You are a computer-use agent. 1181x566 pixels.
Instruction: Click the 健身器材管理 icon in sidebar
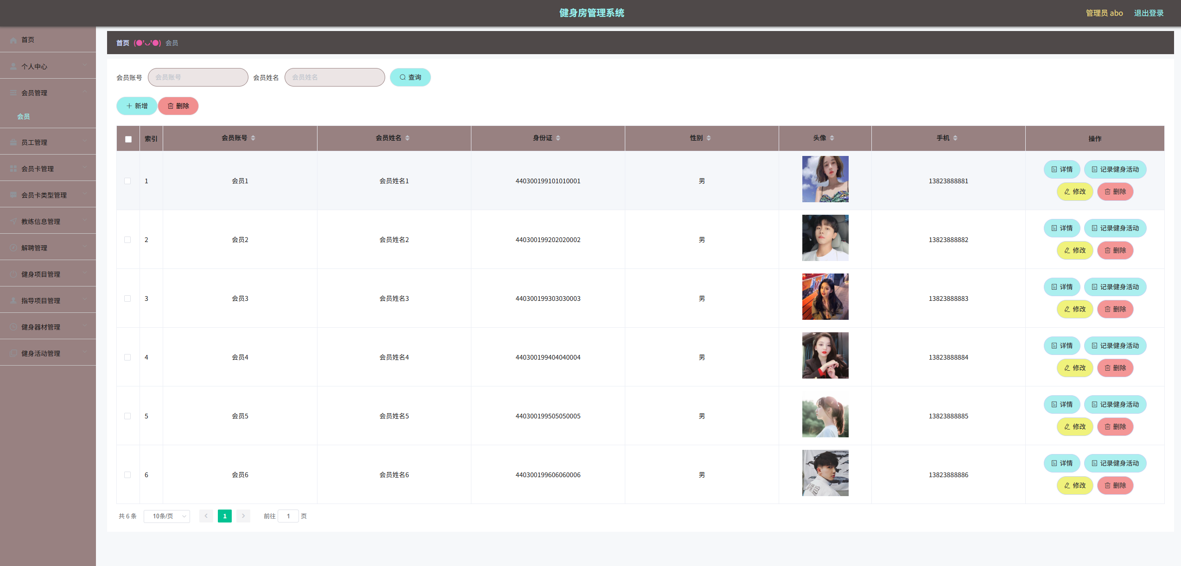tap(13, 327)
